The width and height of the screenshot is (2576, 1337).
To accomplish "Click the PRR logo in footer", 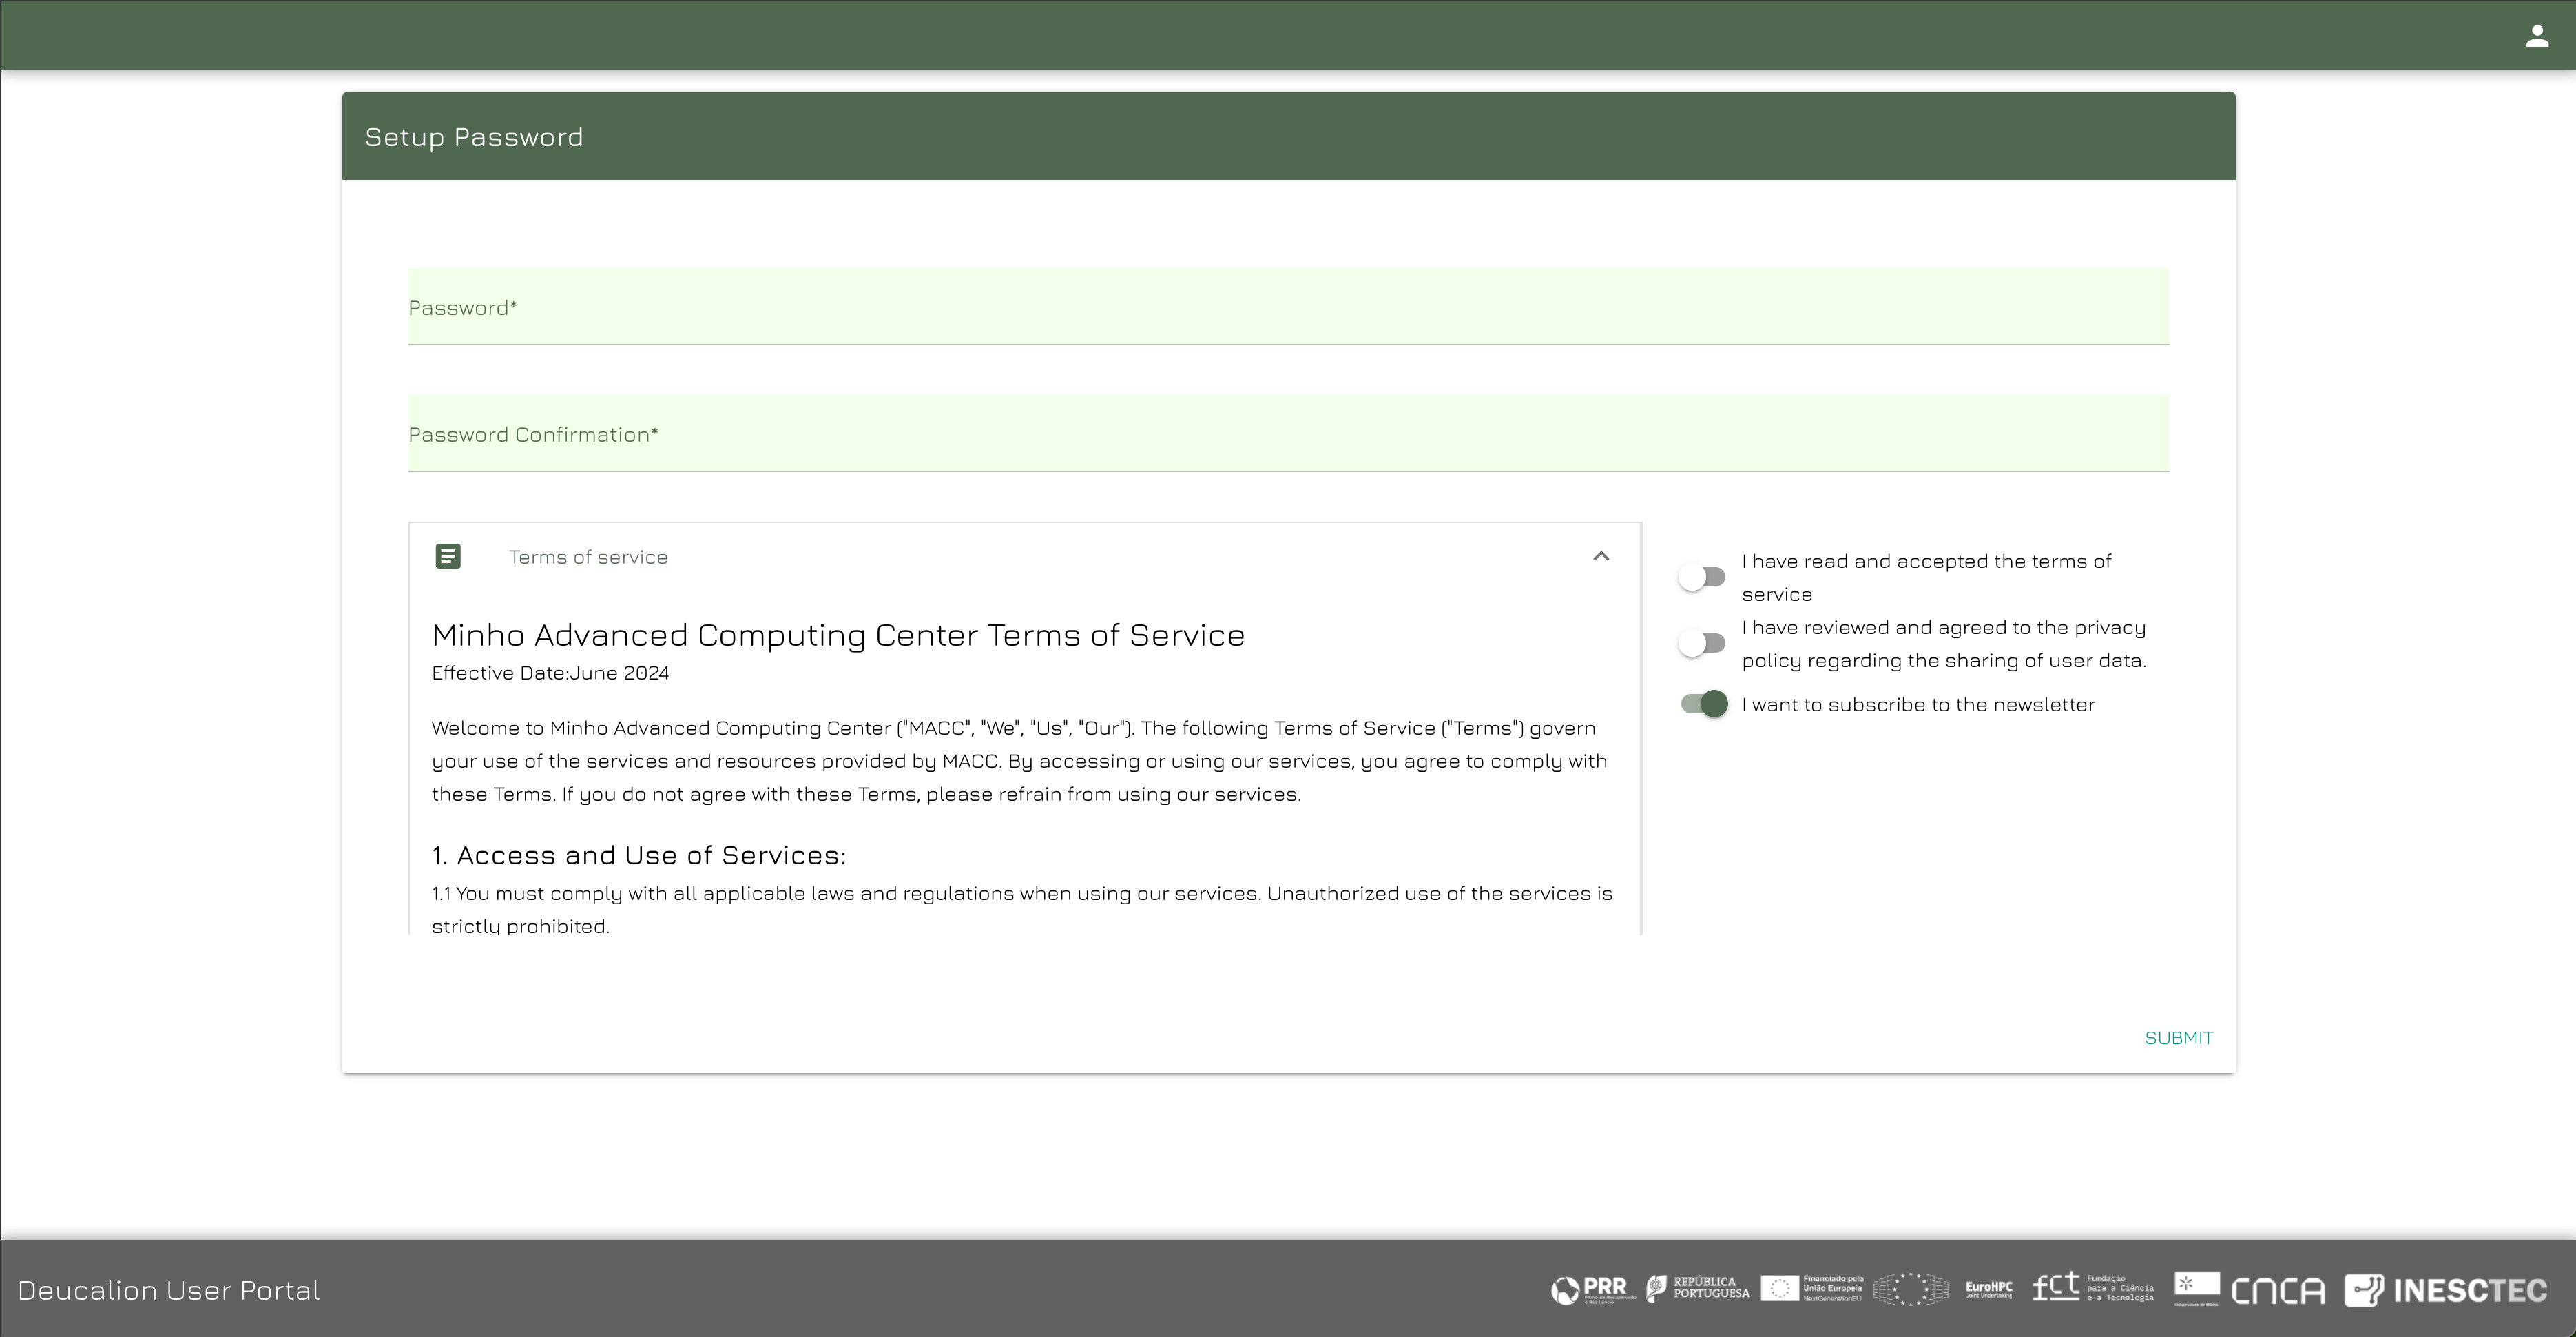I will click(x=1593, y=1290).
